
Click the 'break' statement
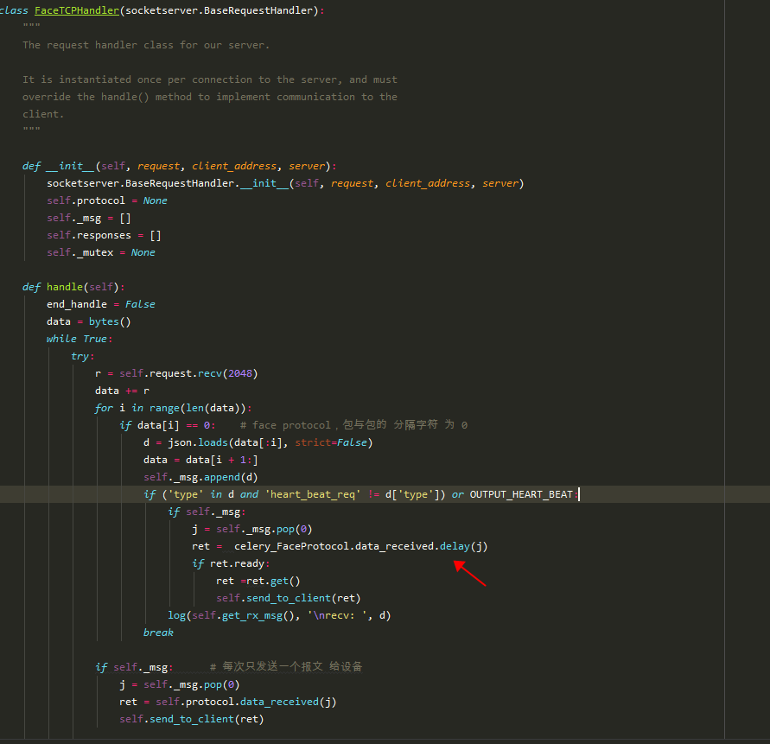point(158,633)
